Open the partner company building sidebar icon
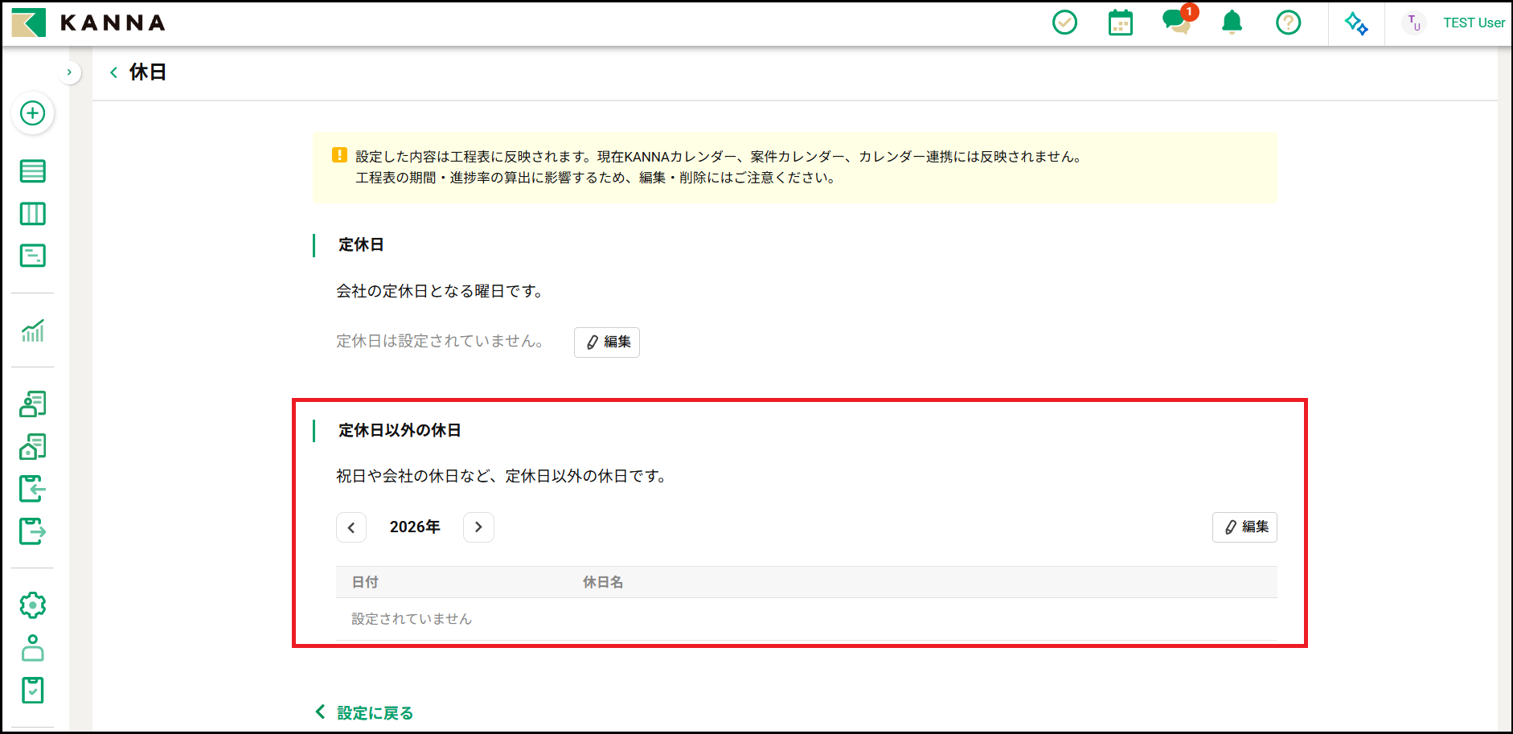This screenshot has width=1513, height=734. (32, 446)
